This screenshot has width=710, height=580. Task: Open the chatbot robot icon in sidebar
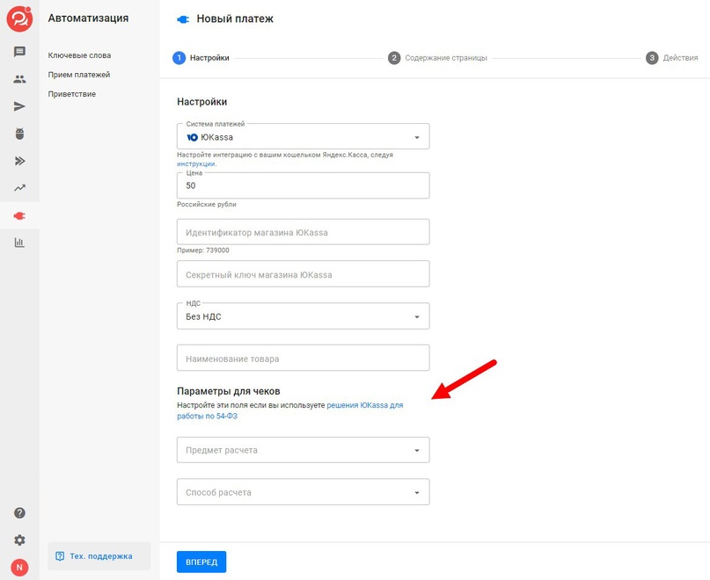point(19,134)
